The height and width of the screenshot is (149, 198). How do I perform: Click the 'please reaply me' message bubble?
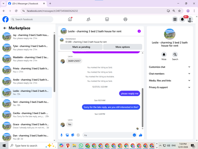point(129,93)
